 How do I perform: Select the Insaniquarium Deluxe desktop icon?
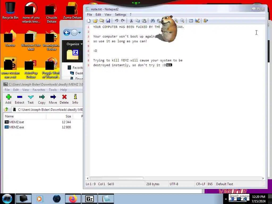point(52,40)
